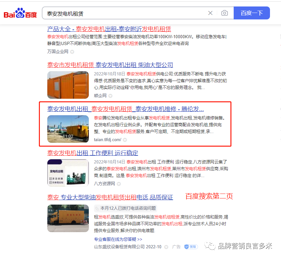Click the 保障 shield badge
Image resolution: width=281 pixels, height=258 pixels.
click(191, 247)
